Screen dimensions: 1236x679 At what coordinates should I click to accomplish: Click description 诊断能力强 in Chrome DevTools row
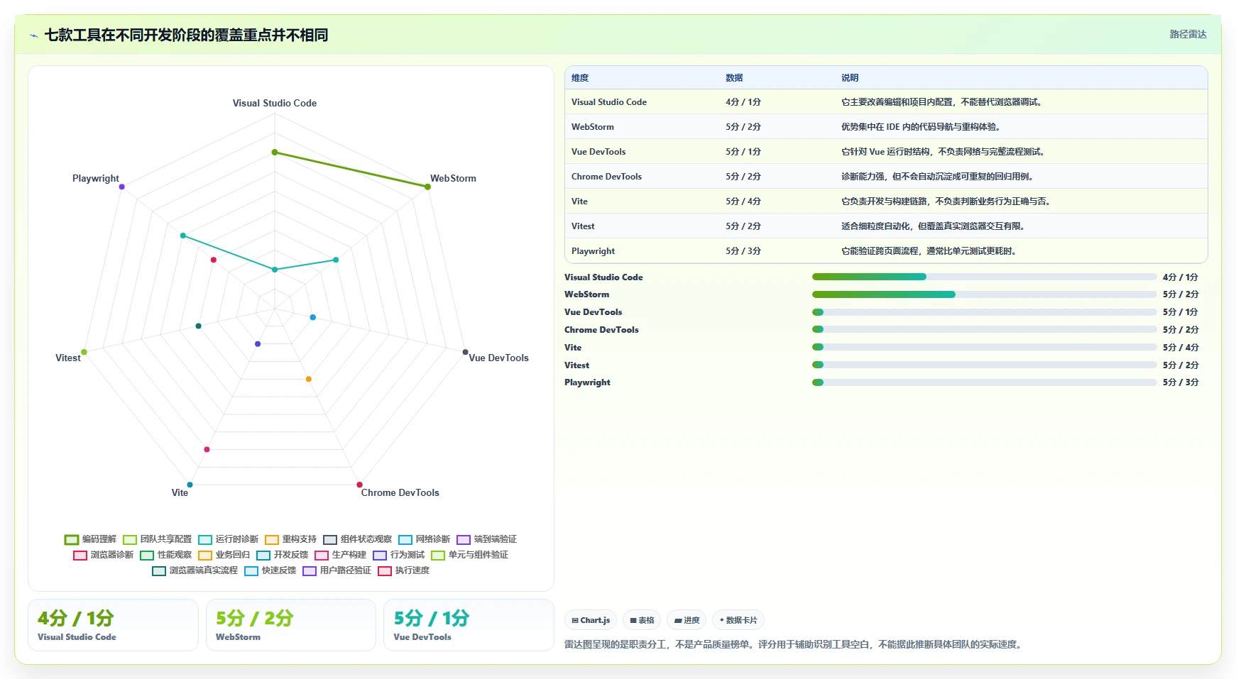pyautogui.click(x=938, y=177)
